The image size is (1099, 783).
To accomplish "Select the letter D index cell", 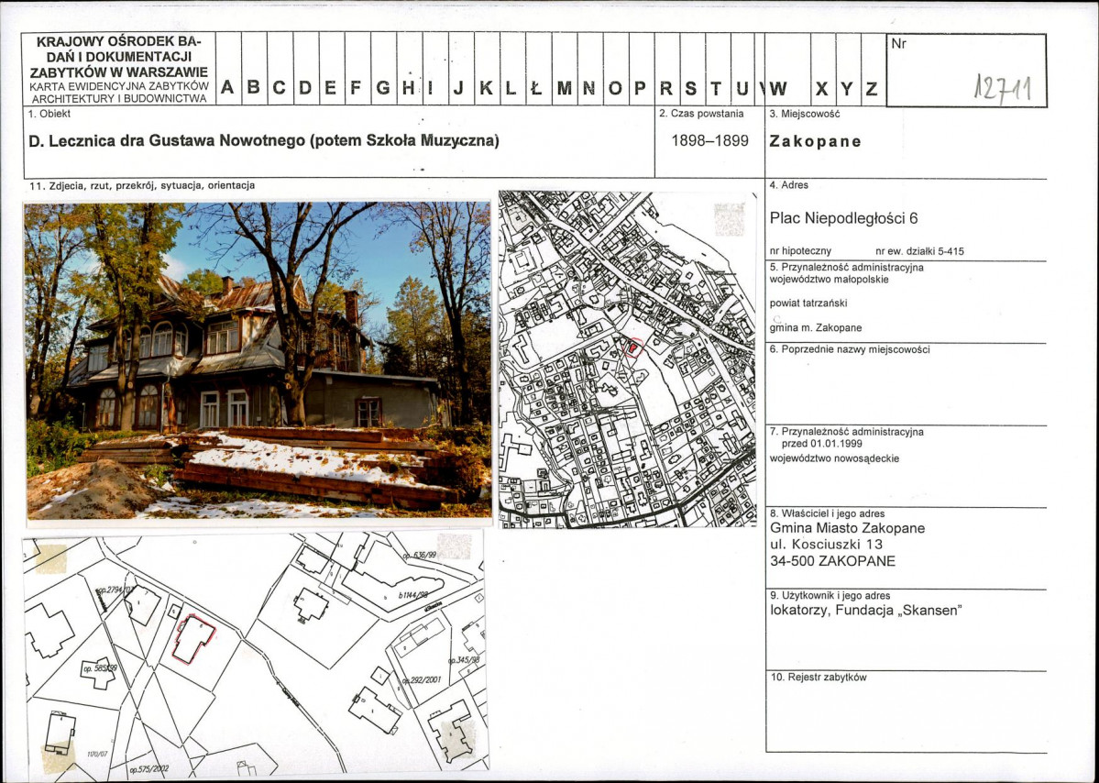I will pyautogui.click(x=305, y=88).
